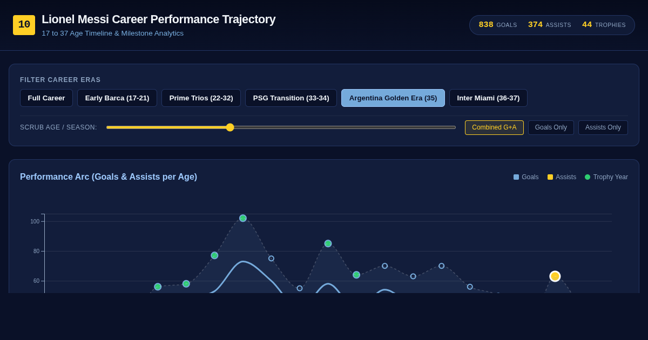Screen dimensions: 648x340
Task: Click the Scrub Age / Season label
Action: pyautogui.click(x=58, y=127)
